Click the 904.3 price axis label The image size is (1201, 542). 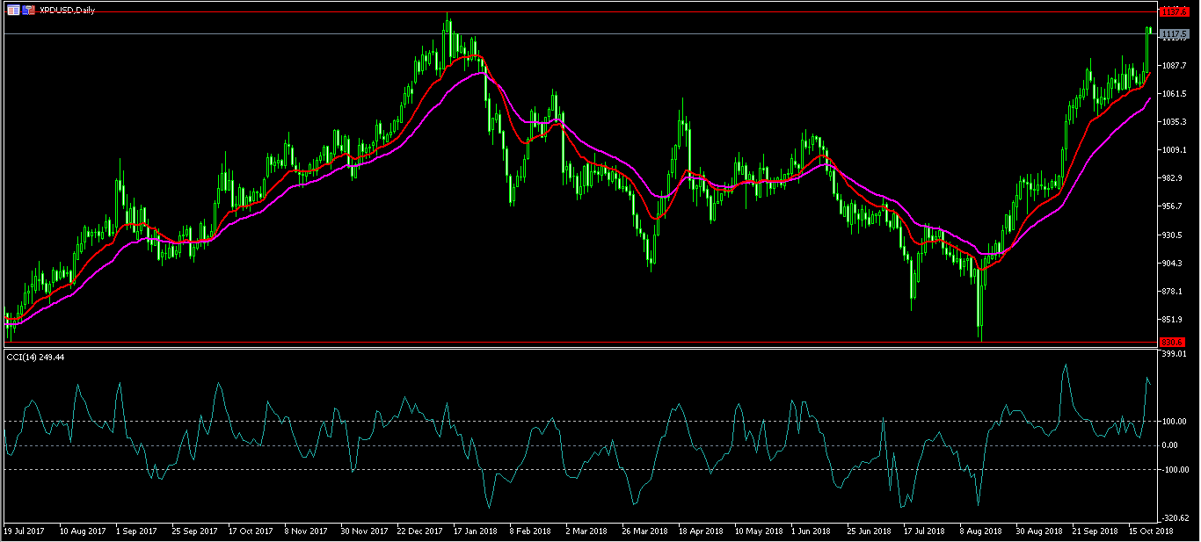click(x=1172, y=264)
